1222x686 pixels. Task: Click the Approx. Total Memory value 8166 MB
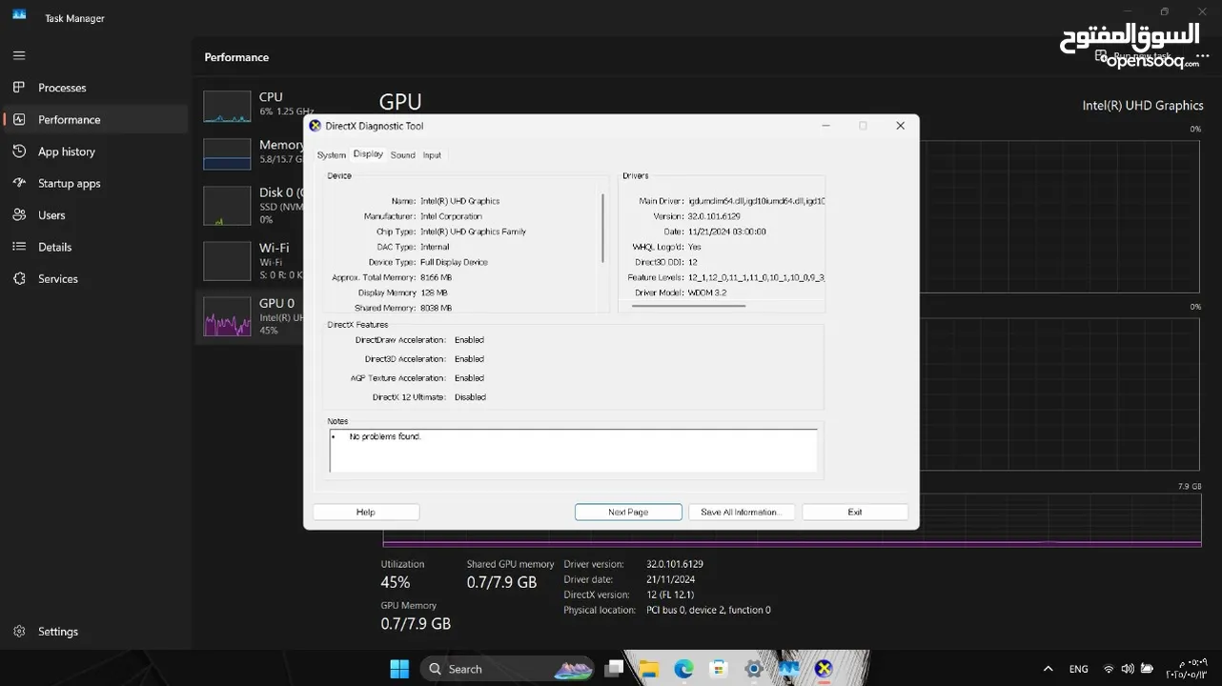coord(436,277)
